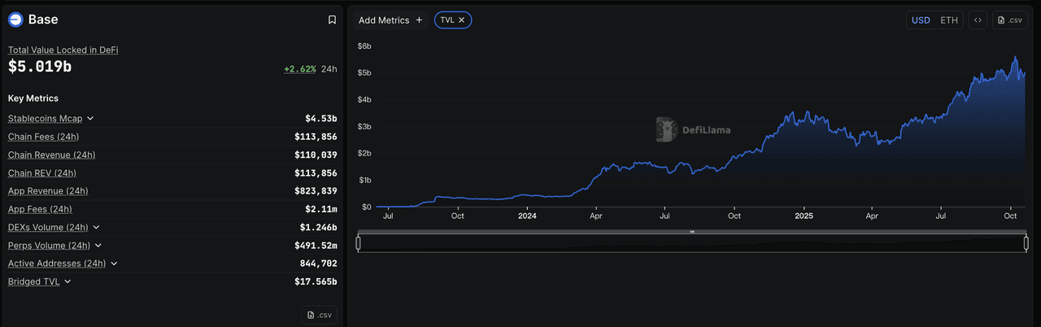Click Total Value Locked in DeFi label
This screenshot has height=327, width=1041.
(x=63, y=50)
